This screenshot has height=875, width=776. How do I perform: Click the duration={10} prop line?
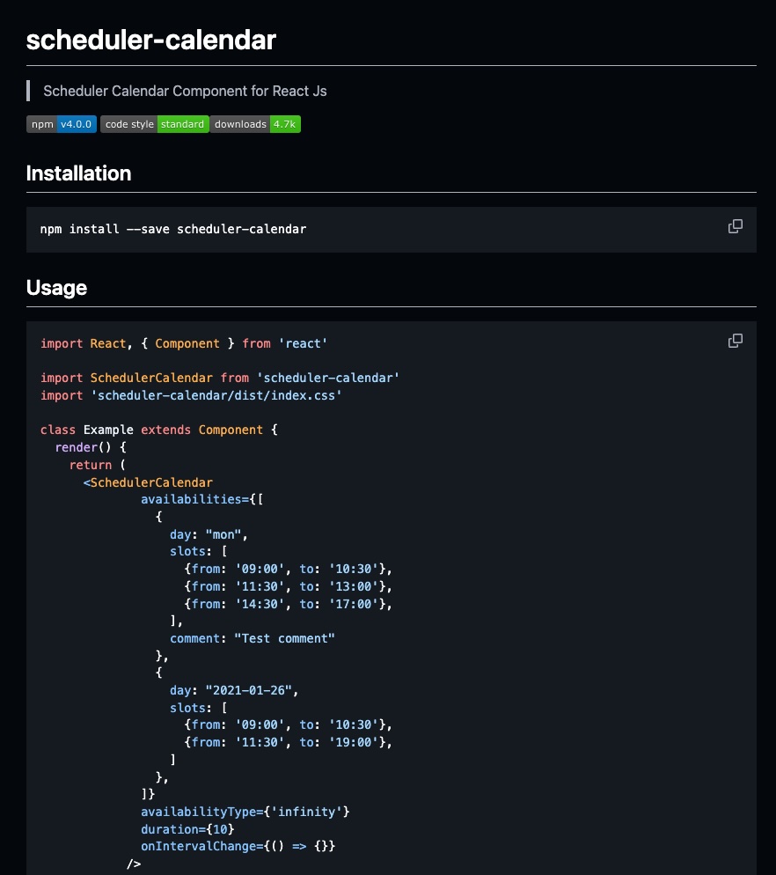click(x=187, y=829)
